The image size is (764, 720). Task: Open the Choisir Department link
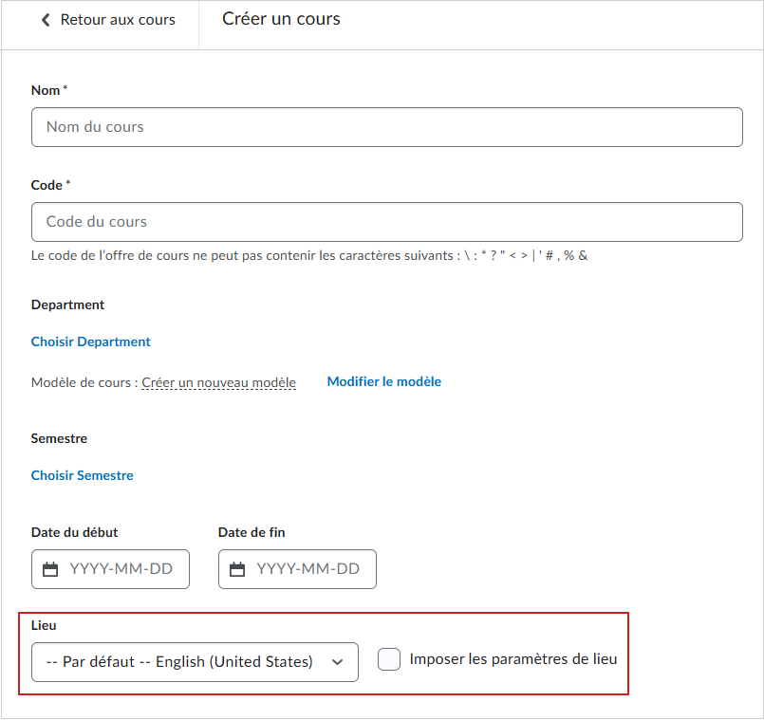click(91, 342)
